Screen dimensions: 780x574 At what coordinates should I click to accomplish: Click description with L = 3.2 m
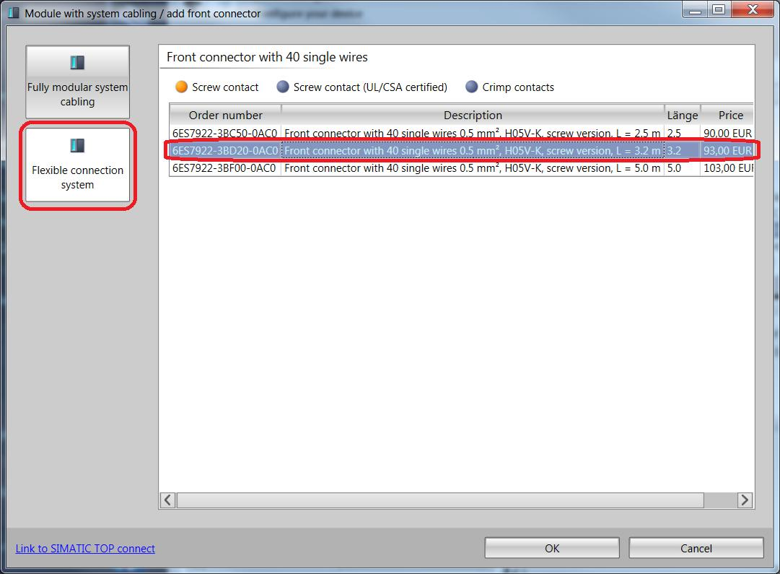tap(473, 150)
